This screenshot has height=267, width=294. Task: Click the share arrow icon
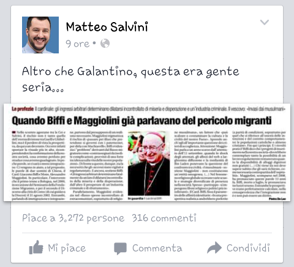pyautogui.click(x=214, y=247)
